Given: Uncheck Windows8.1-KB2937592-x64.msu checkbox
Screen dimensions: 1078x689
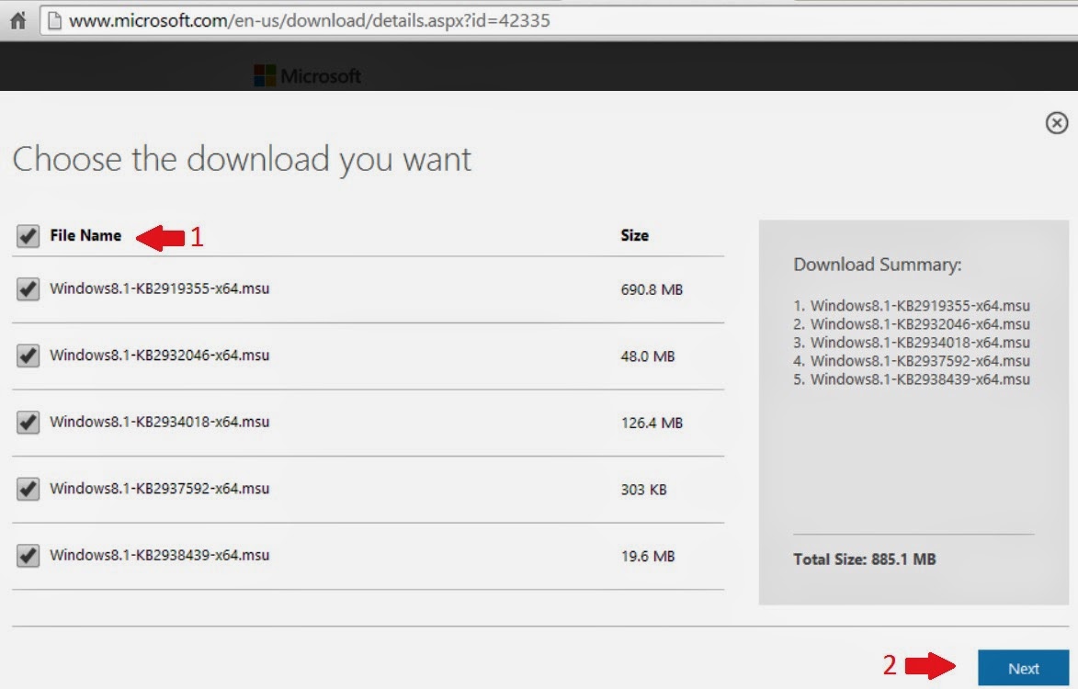Looking at the screenshot, I should (28, 489).
